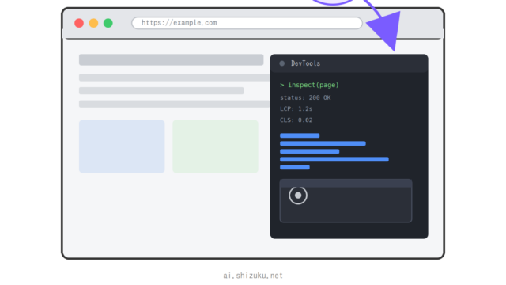This screenshot has width=506, height=285.
Task: Click the inspect(page) console command
Action: 313,85
